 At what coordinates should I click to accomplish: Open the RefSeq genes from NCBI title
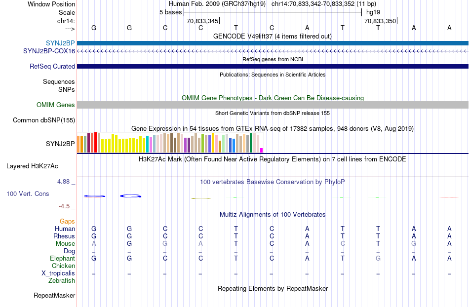273,59
